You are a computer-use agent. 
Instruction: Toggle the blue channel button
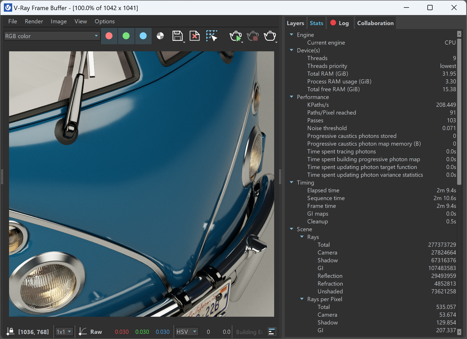pos(143,36)
